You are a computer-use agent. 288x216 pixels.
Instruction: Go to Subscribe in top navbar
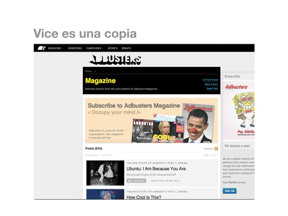(x=75, y=48)
